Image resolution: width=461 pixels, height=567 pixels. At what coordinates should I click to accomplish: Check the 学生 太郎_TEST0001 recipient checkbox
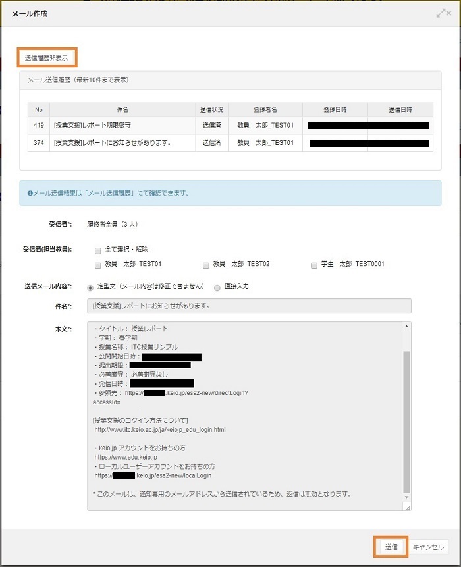pos(314,265)
